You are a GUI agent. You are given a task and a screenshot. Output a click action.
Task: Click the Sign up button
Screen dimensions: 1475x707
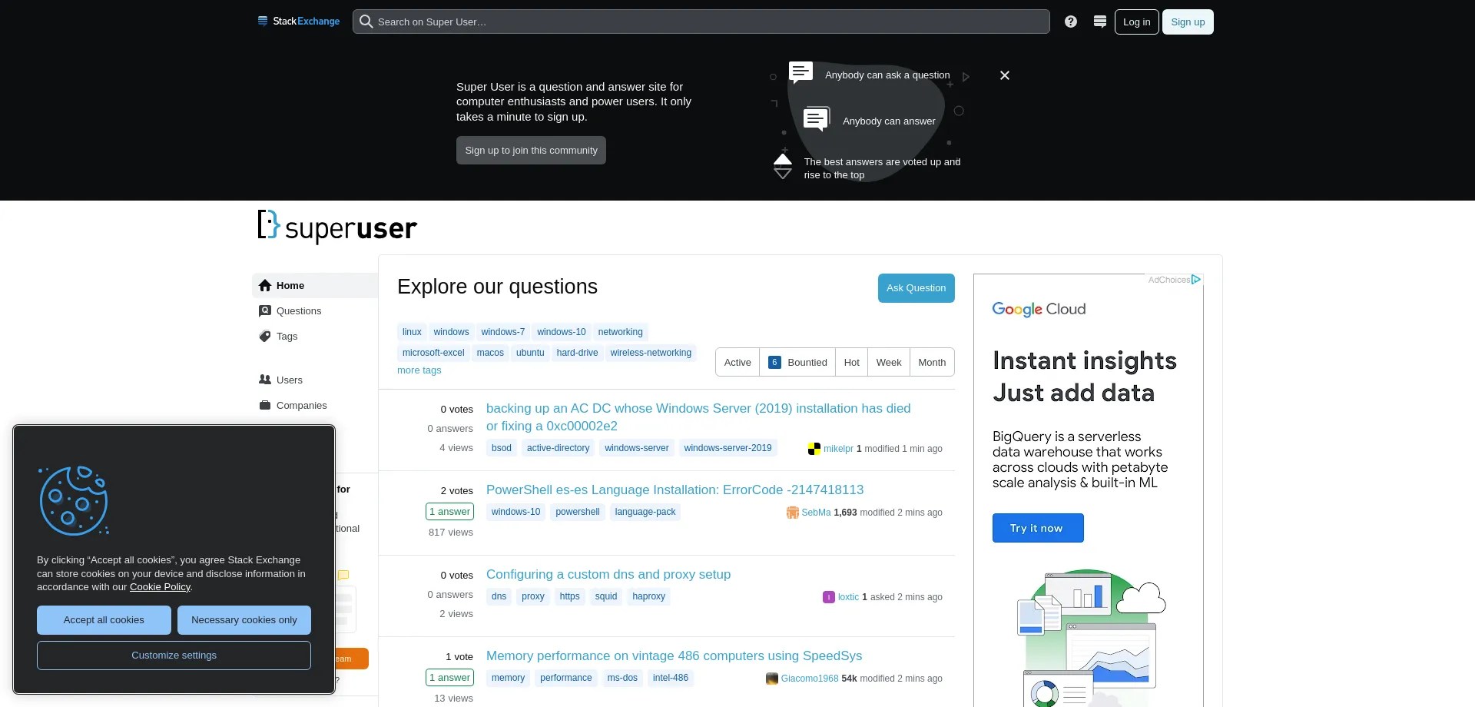point(1188,22)
